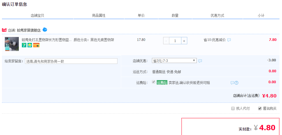Click the green 7-day return icon
Viewport: 282px width, 135px height.
pos(24,45)
